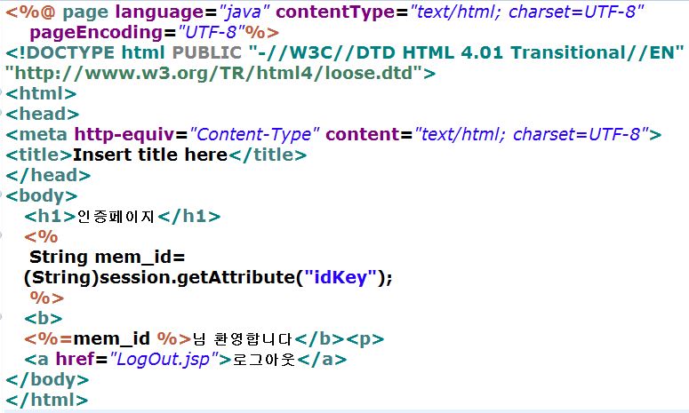Click the pageEncoding attribute name
689x413 pixels.
tap(96, 33)
